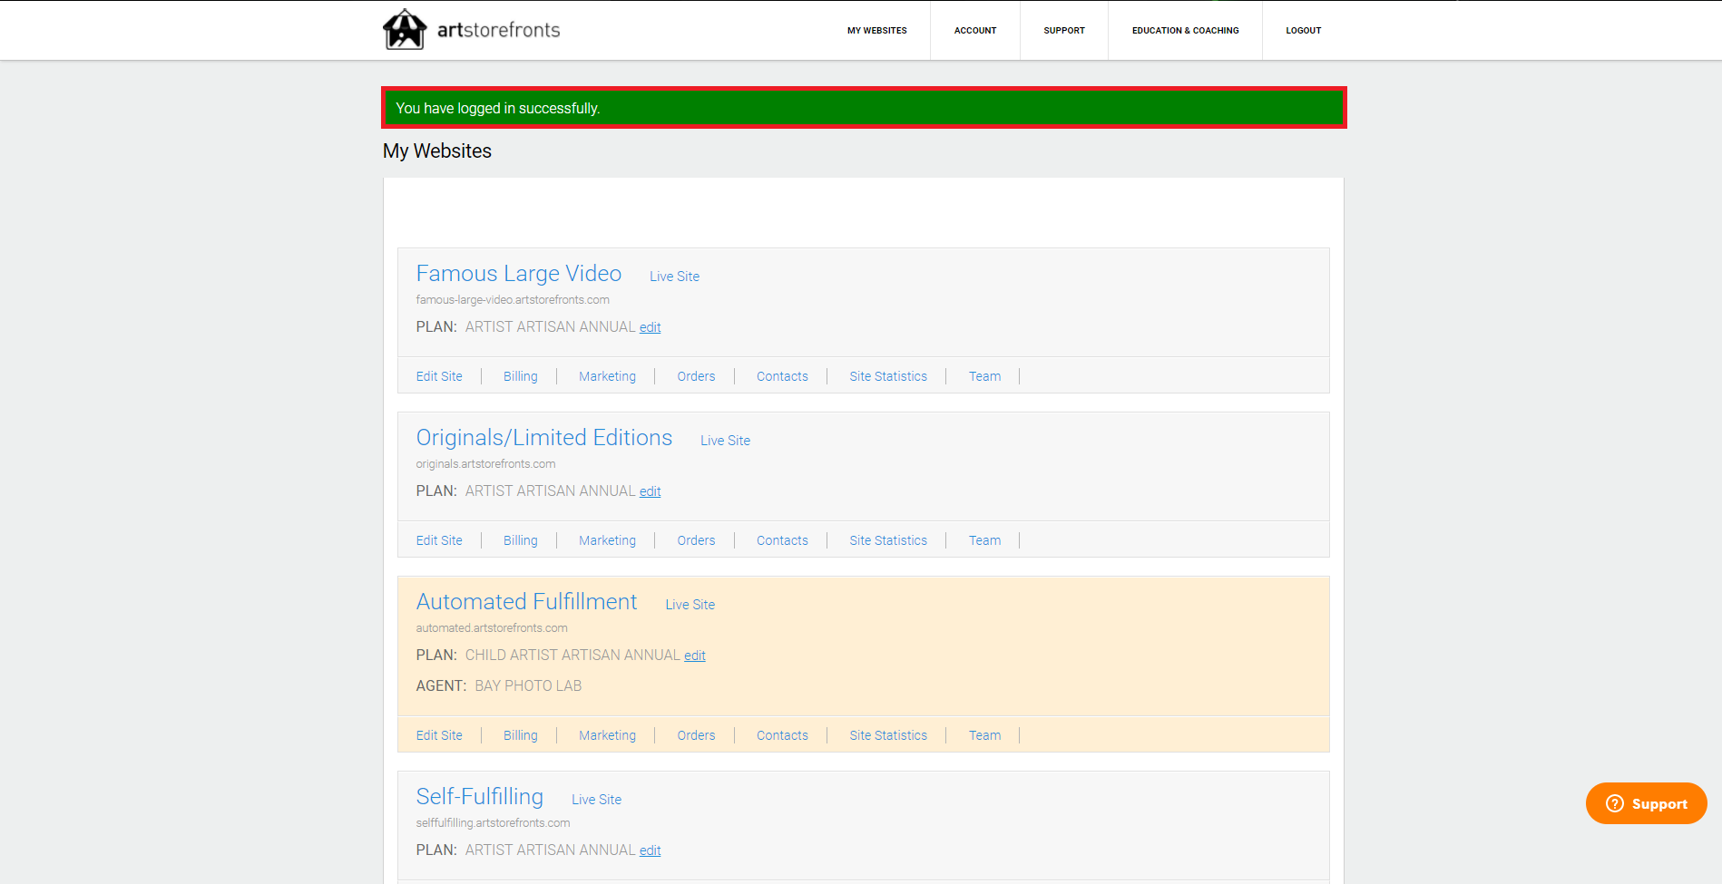Edit plan for Originals/Limited Editions
Viewport: 1722px width, 884px height.
pos(650,491)
